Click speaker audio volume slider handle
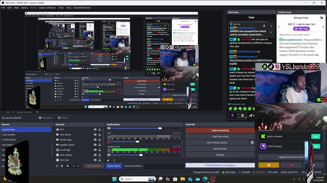Screen dimensions: 327x183 coord(141,155)
